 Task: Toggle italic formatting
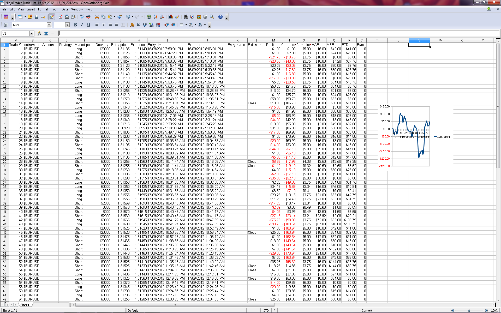pyautogui.click(x=82, y=25)
